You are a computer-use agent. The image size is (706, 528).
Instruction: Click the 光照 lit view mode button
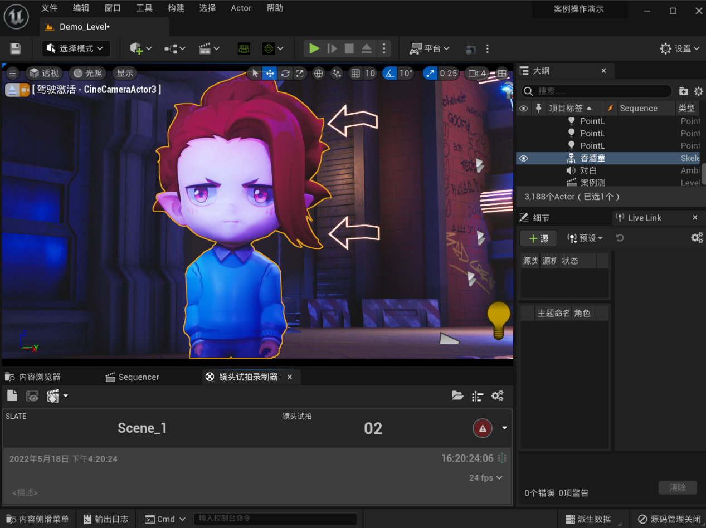click(88, 73)
